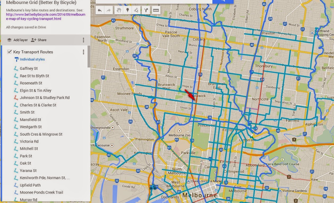Click the line icon beside Park St
This screenshot has height=203, width=334.
[x=16, y=156]
